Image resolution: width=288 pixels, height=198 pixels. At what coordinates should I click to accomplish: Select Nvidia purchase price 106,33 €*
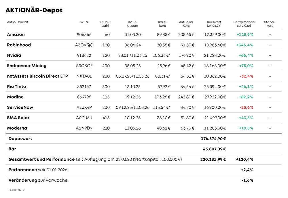162,55
